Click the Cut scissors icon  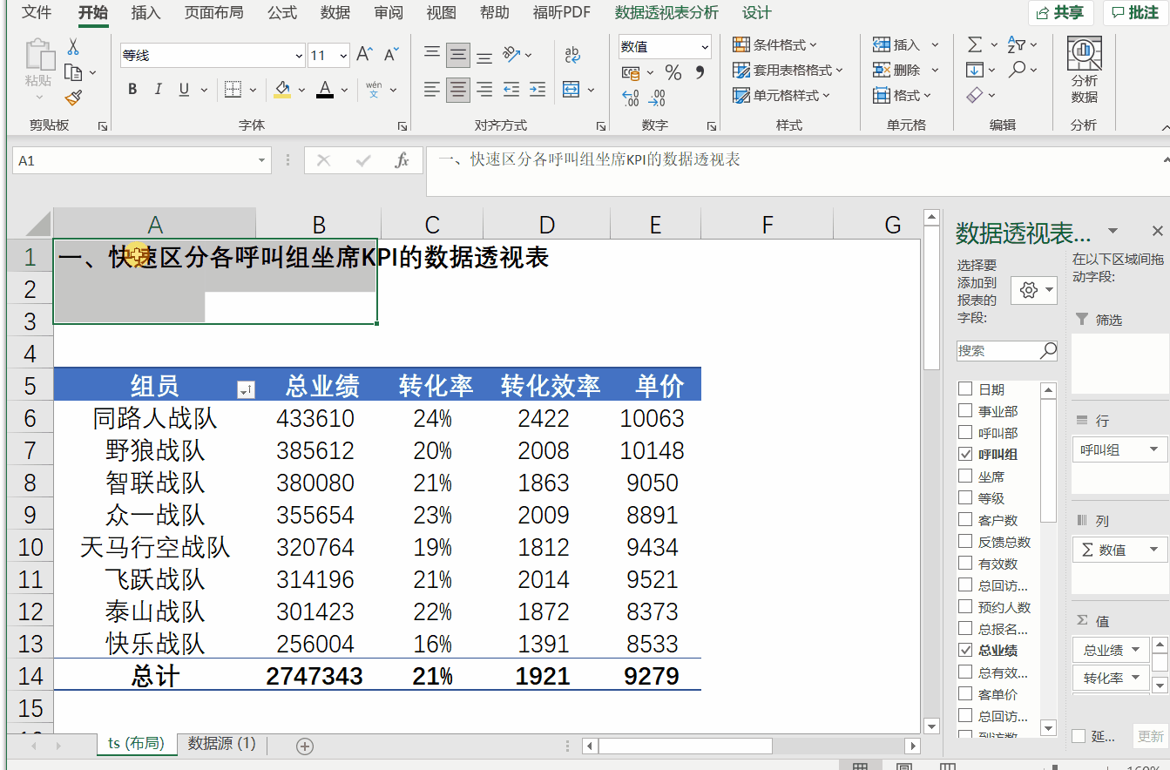click(73, 47)
